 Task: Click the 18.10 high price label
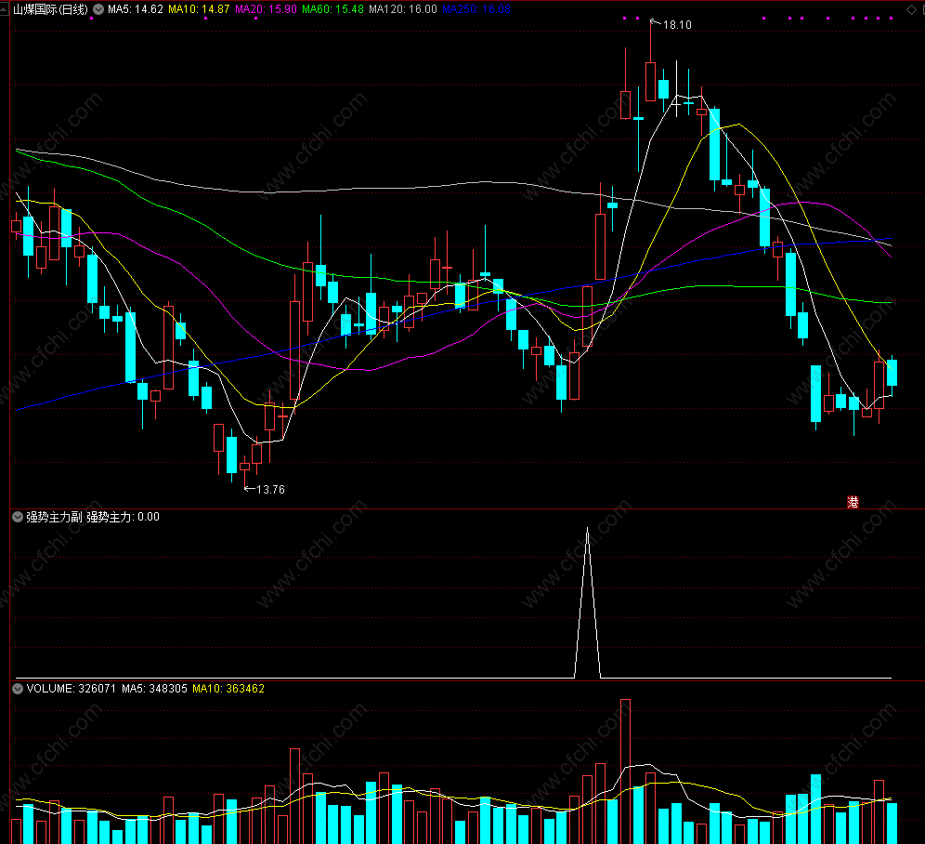click(677, 25)
